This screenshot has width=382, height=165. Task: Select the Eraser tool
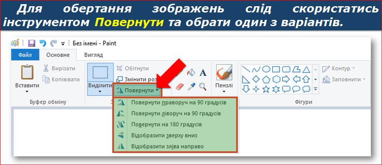pyautogui.click(x=179, y=86)
